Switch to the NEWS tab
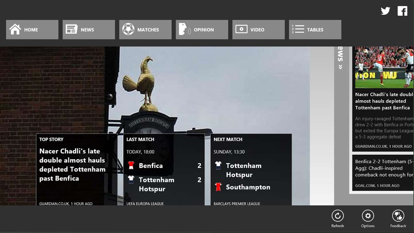The height and width of the screenshot is (233, 414). point(89,30)
